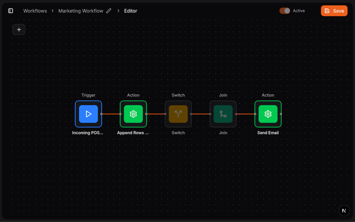Disable the Active workflow toggle

285,10
